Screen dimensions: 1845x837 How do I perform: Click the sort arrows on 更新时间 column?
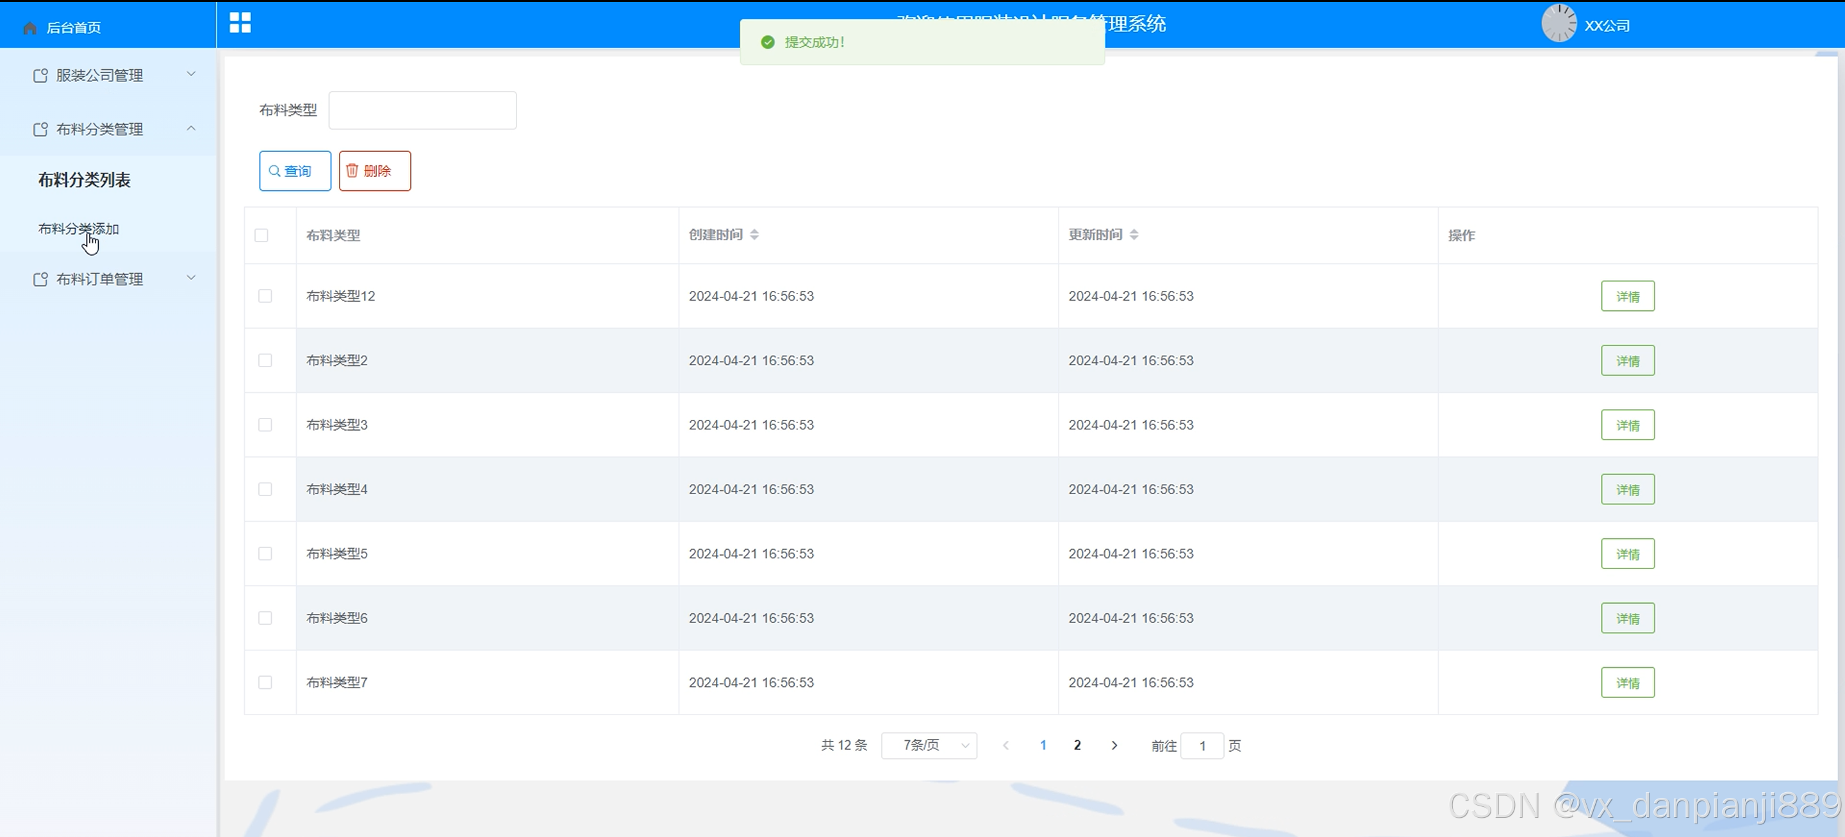1134,235
